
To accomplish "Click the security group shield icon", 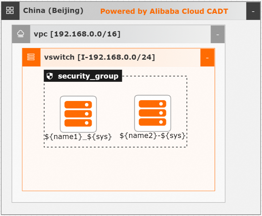I will click(50, 76).
